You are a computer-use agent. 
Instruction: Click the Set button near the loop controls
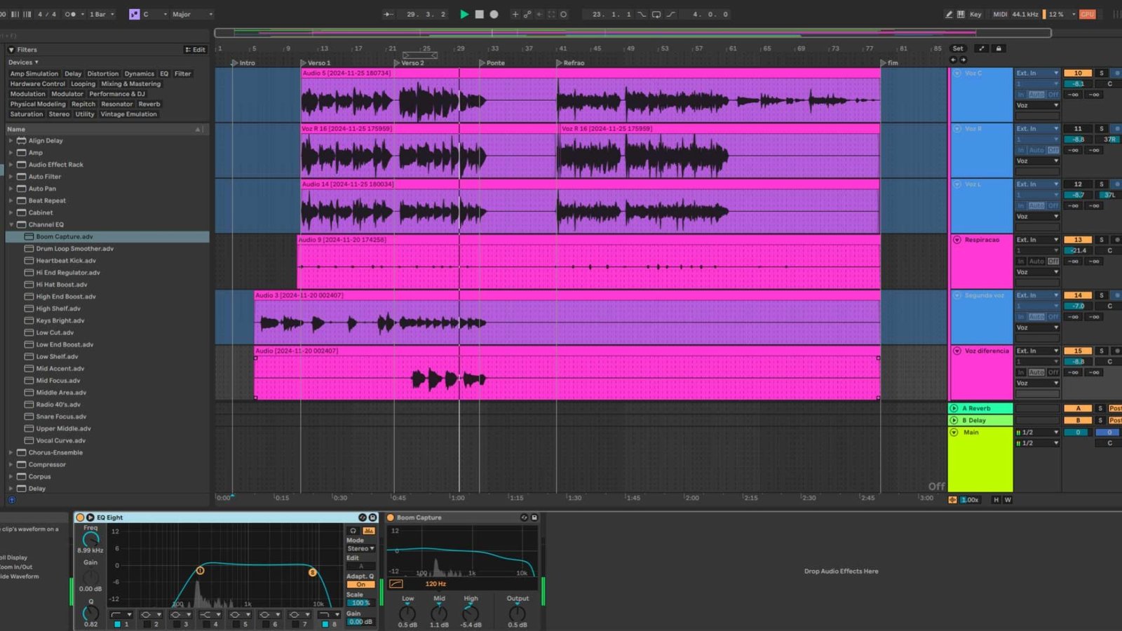[958, 48]
